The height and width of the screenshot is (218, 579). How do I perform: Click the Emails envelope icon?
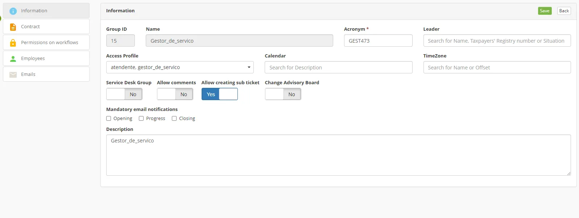(x=13, y=74)
